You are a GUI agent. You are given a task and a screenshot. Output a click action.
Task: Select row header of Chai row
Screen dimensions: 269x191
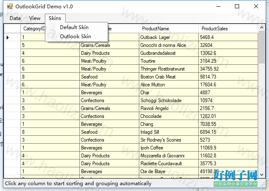12,92
